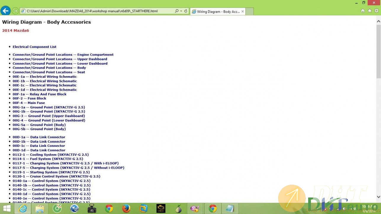
Task: Open the address bar autocomplete dropdown arrow
Action: tap(181, 11)
